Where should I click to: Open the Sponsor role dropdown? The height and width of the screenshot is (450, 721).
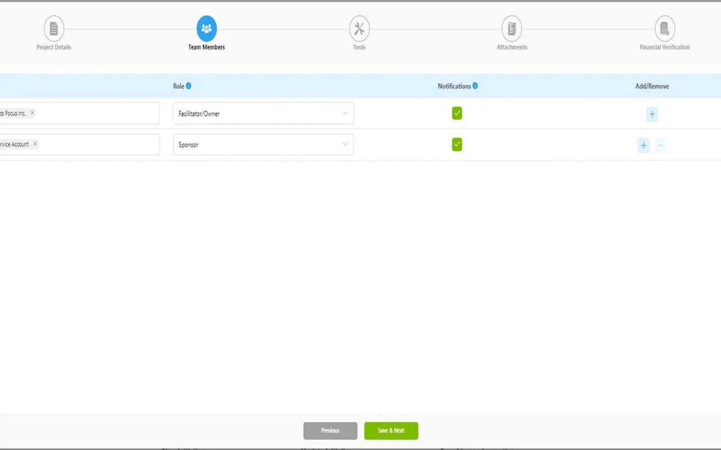coord(263,144)
